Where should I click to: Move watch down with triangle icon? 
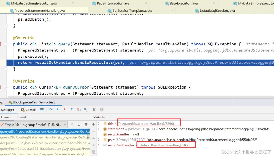94,145
